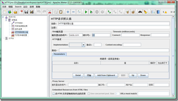Viewport: 178px width, 101px height.
Task: Select the Parameters tab
Action: pyautogui.click(x=59, y=54)
